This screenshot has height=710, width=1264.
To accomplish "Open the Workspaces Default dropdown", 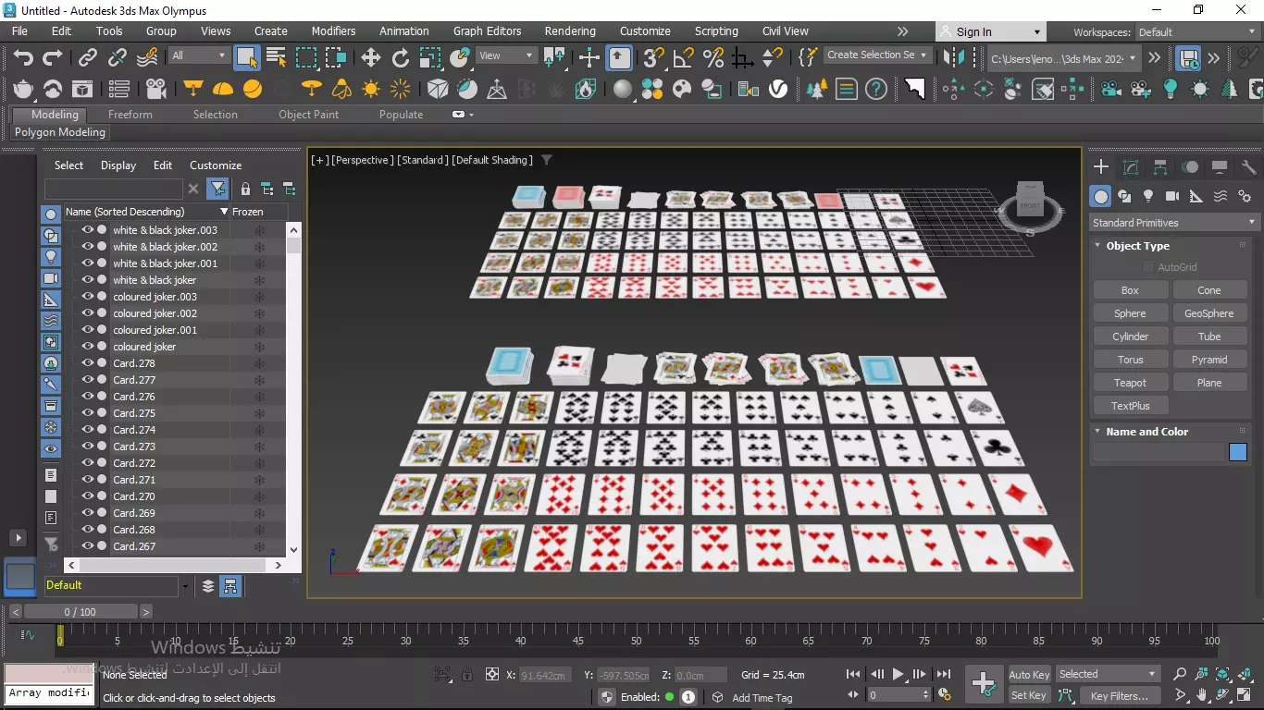I will pyautogui.click(x=1197, y=32).
